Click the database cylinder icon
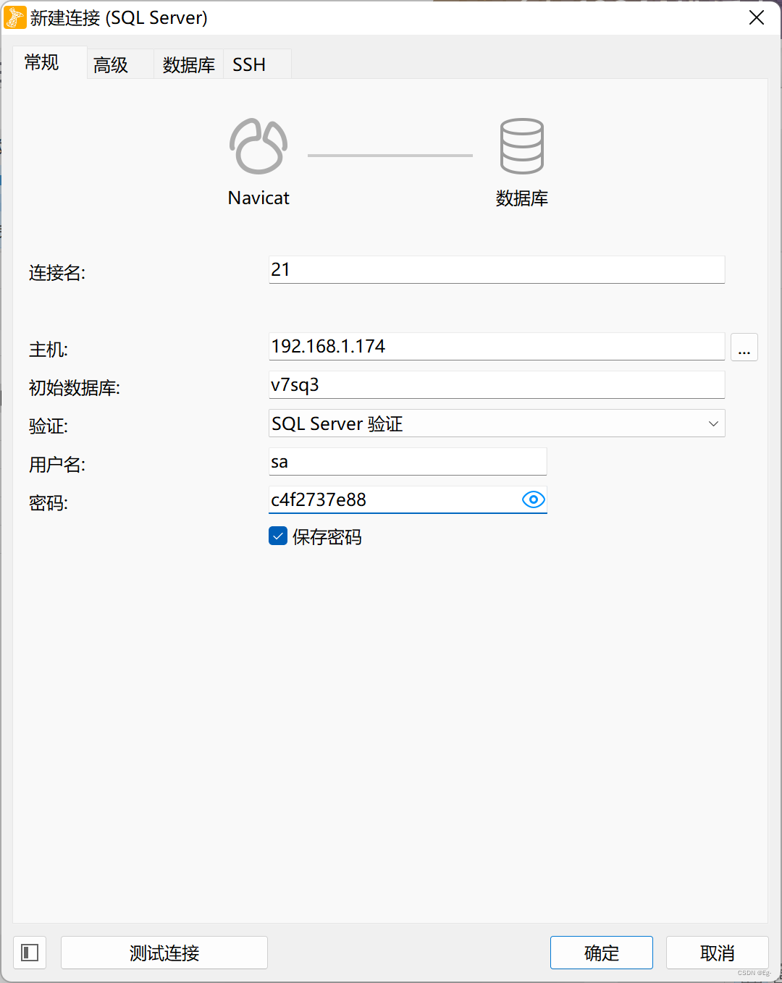Screen dimensions: 782x983 (521, 146)
